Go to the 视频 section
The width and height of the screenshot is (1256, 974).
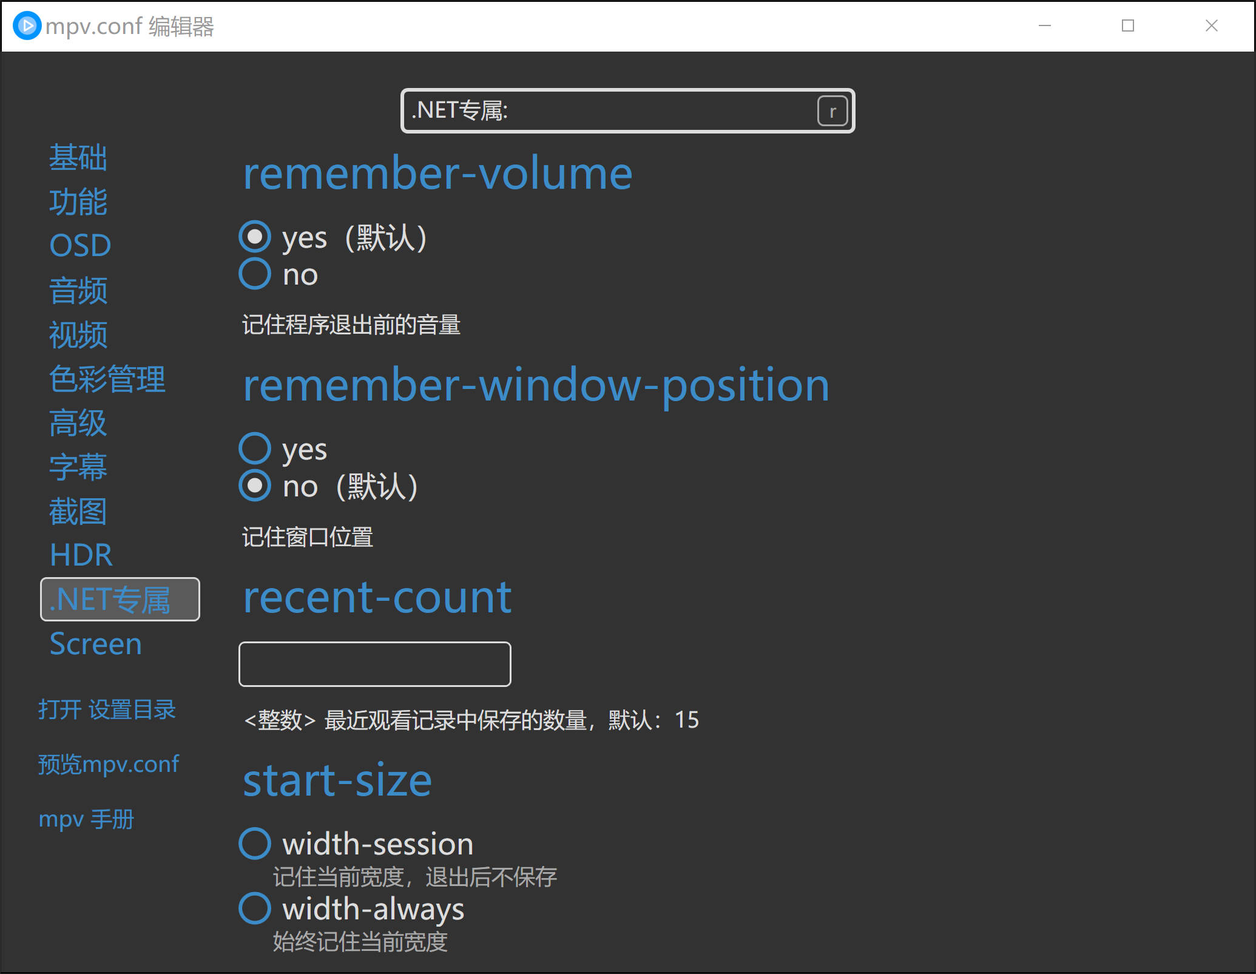pyautogui.click(x=78, y=334)
